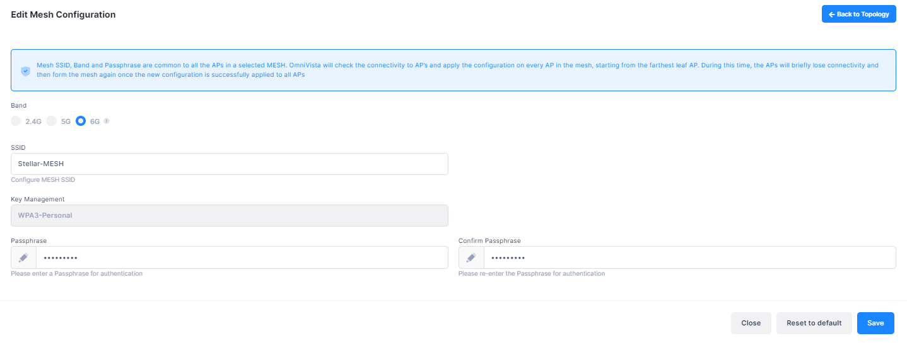Choose the 5G band option
907x343 pixels.
[52, 121]
